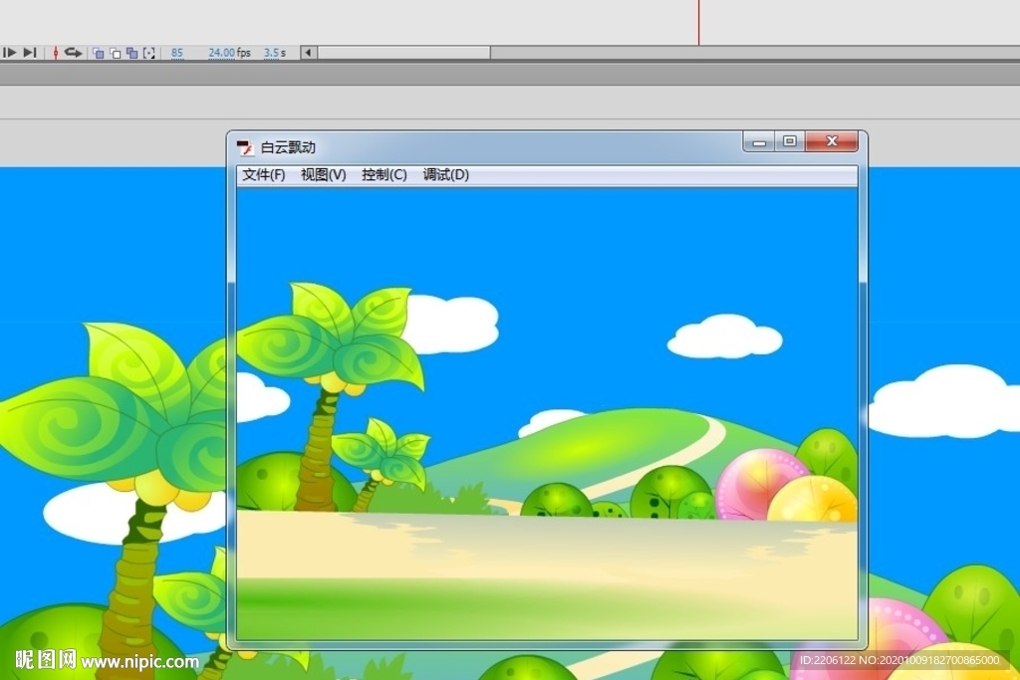Click the center frame red marker icon
The image size is (1020, 680).
tap(56, 53)
